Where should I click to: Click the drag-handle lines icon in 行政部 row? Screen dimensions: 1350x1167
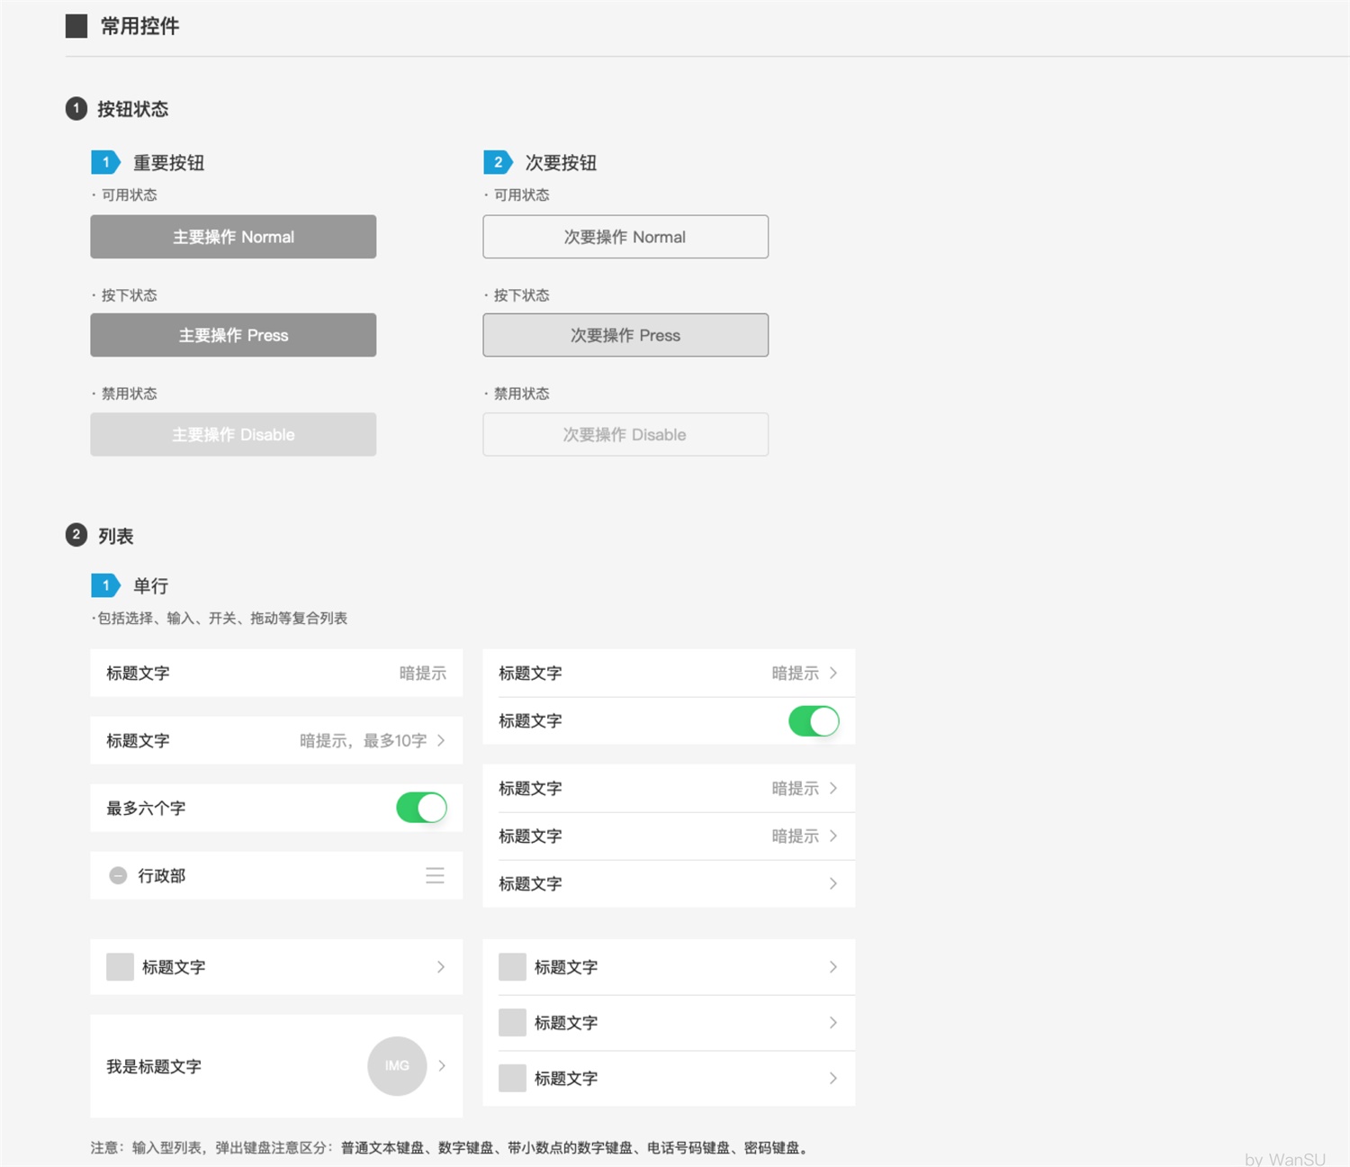(x=435, y=875)
